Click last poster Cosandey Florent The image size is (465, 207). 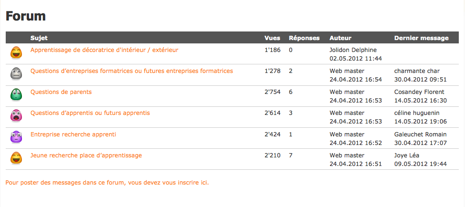[x=419, y=92]
